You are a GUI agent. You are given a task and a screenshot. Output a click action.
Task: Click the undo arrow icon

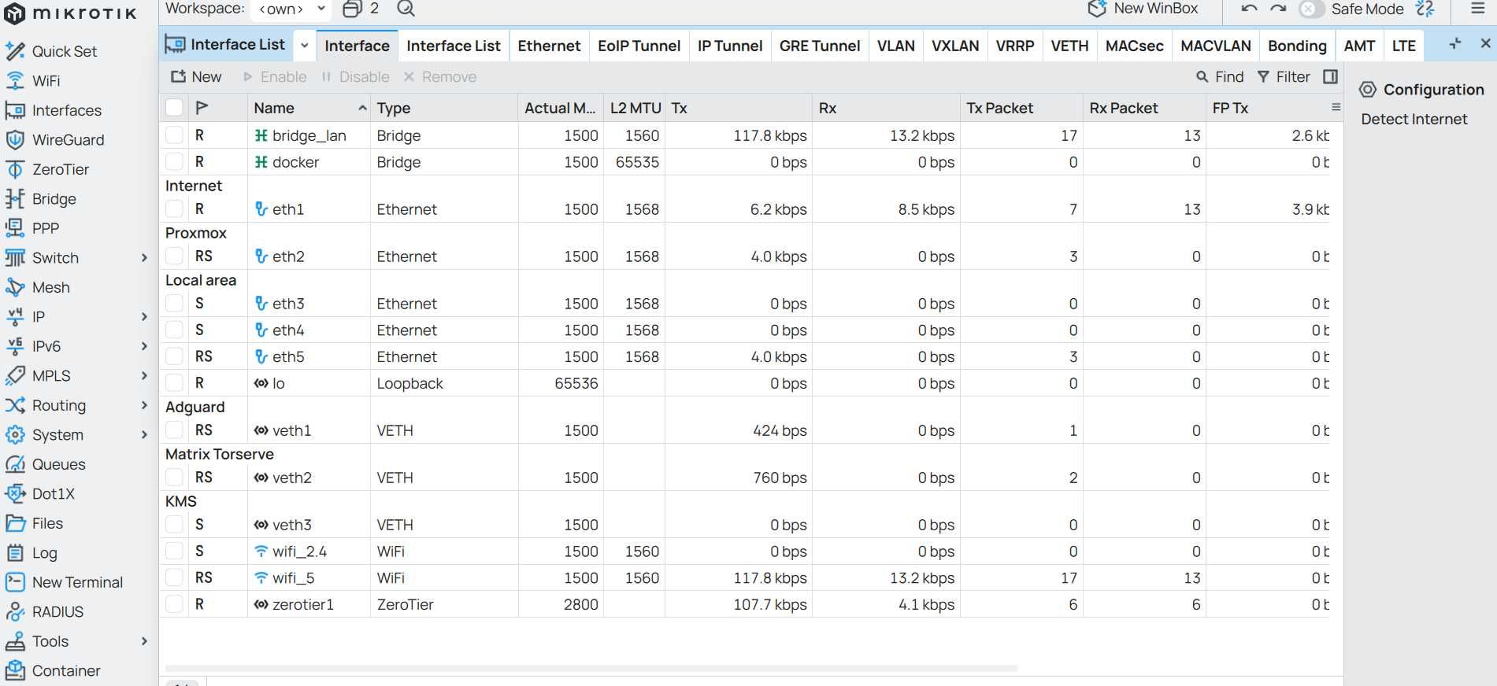(x=1249, y=9)
